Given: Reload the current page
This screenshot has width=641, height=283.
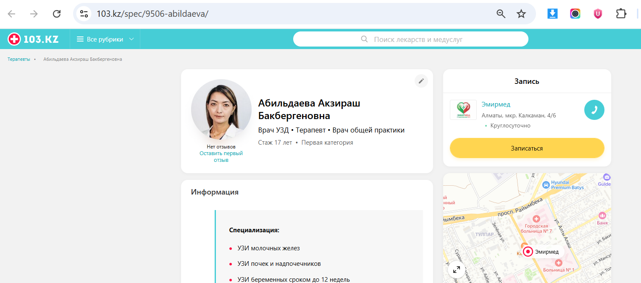Looking at the screenshot, I should point(57,14).
